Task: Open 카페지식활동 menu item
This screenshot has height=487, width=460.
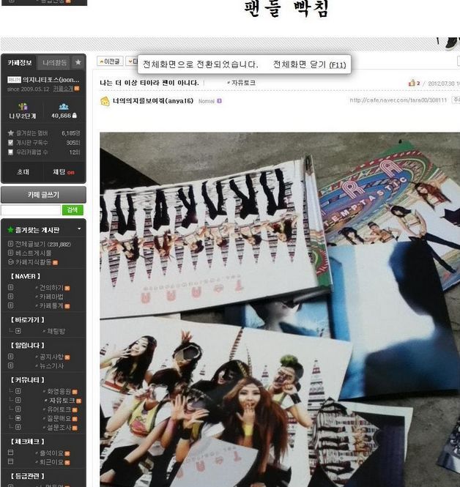Action: [x=33, y=262]
